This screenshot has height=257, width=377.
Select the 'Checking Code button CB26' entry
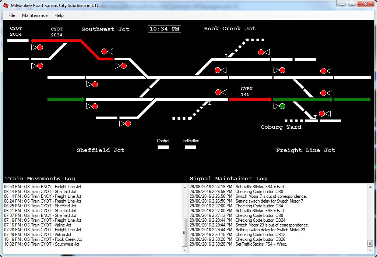[237, 239]
